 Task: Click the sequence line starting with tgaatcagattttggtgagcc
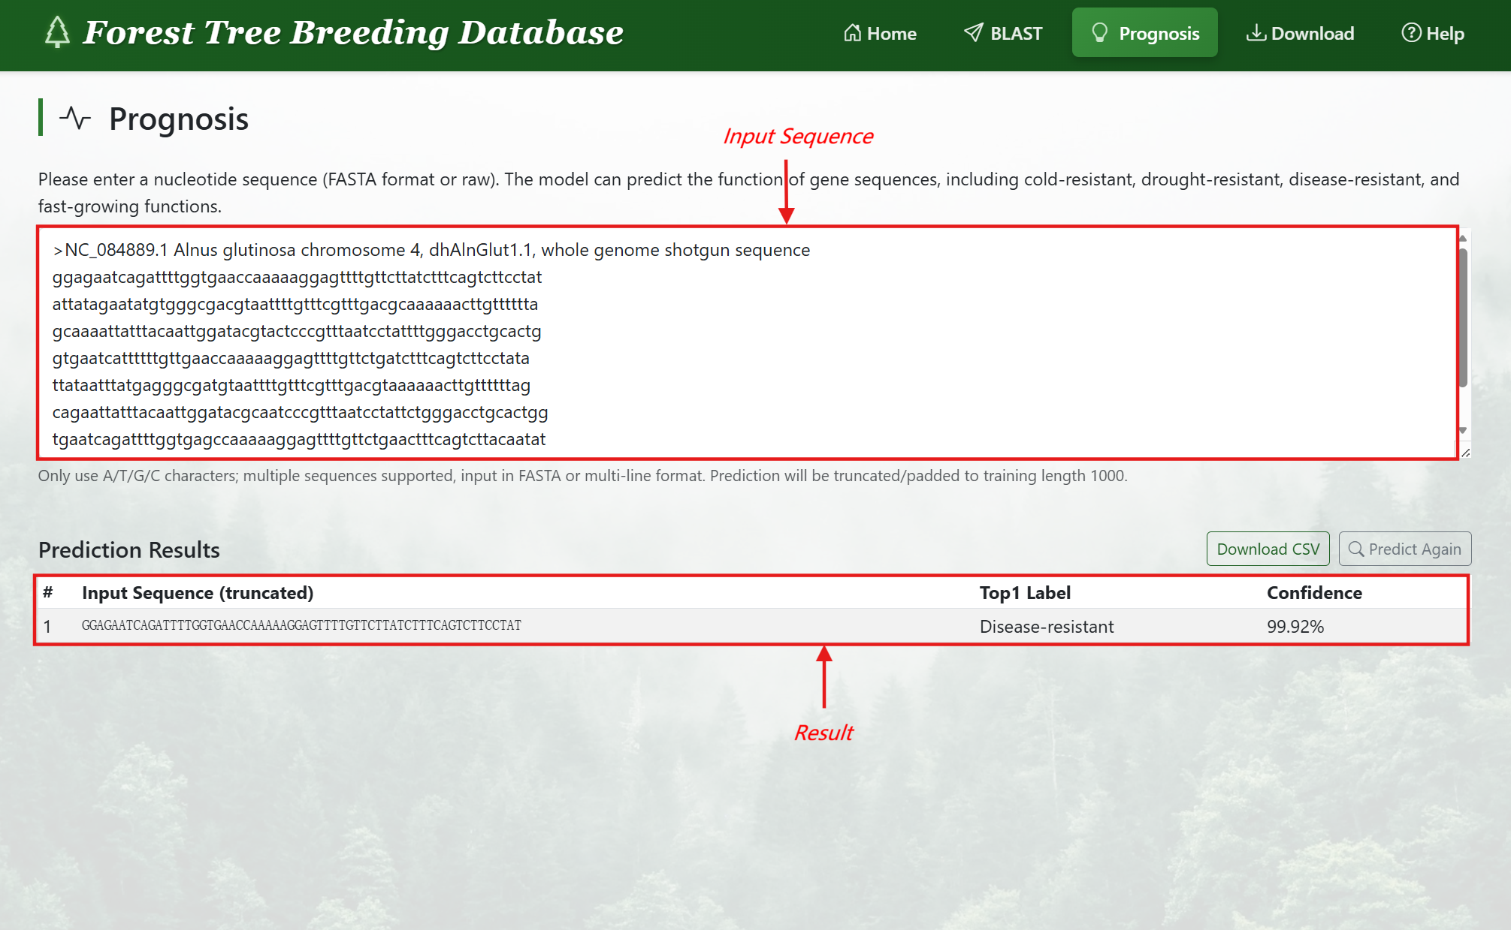click(x=299, y=439)
